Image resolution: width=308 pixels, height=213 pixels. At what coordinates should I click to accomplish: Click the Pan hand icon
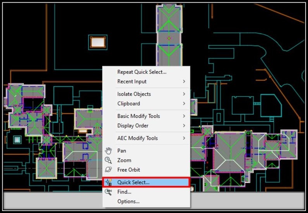point(108,151)
